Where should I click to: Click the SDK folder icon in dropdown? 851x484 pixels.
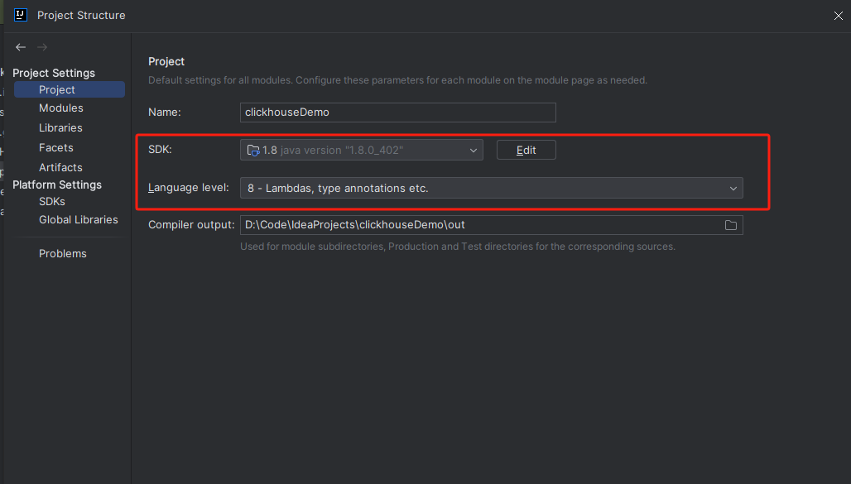(x=253, y=151)
